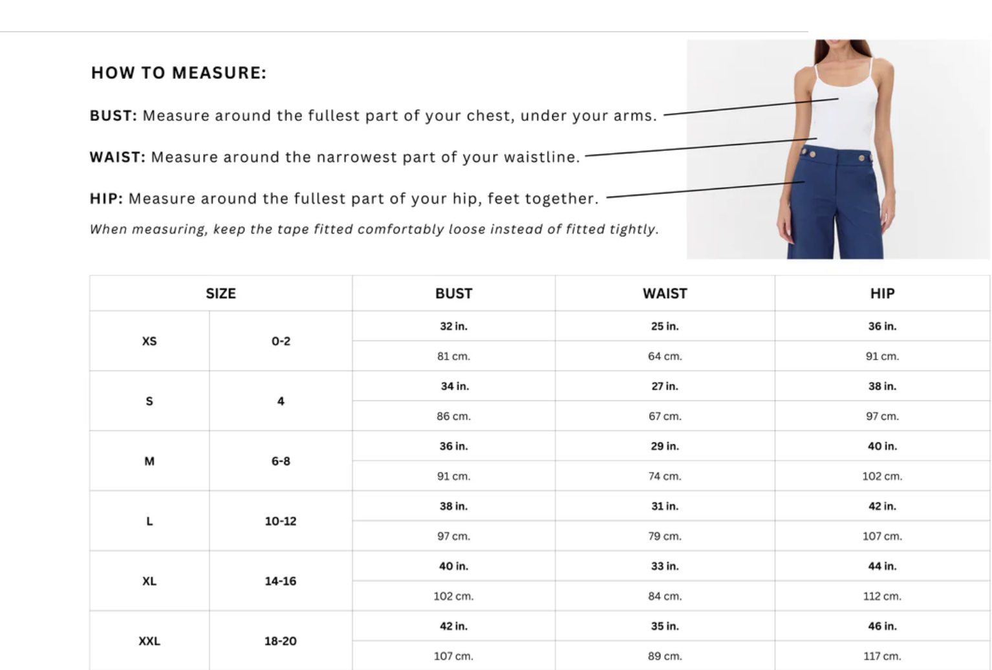Select the XS size row label

click(x=149, y=341)
